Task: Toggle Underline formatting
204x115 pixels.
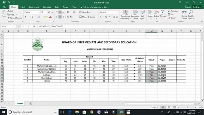Action: click(32, 17)
